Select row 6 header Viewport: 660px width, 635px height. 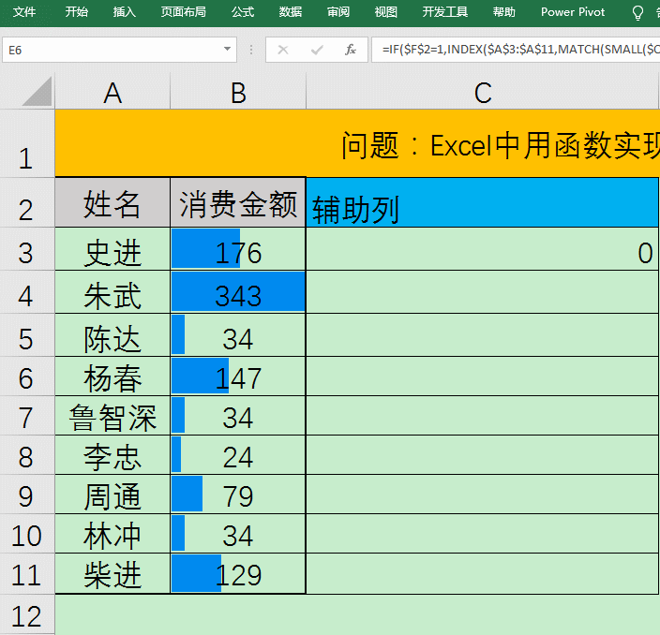click(x=26, y=377)
